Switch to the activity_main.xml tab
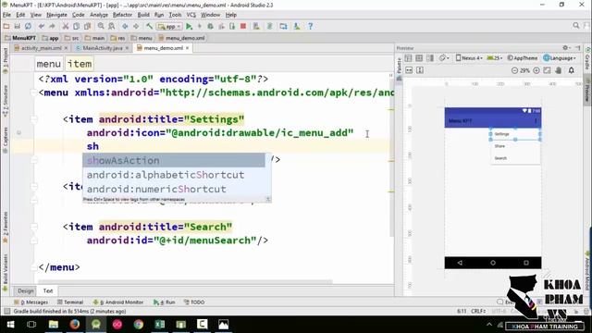The image size is (592, 333). (41, 48)
